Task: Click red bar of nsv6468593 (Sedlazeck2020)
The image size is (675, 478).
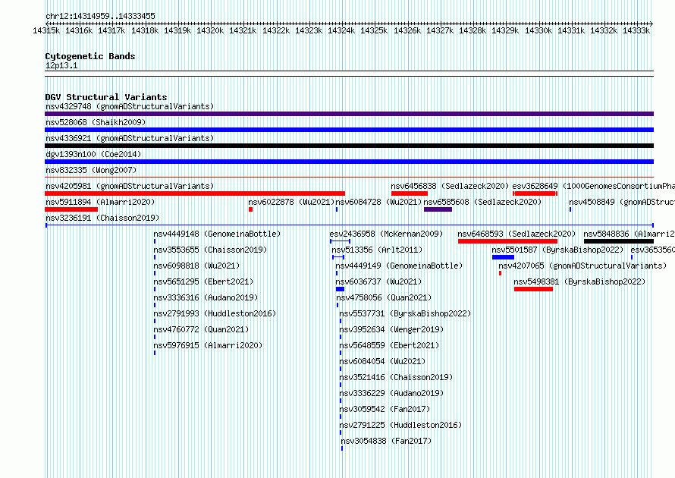Action: (x=507, y=241)
